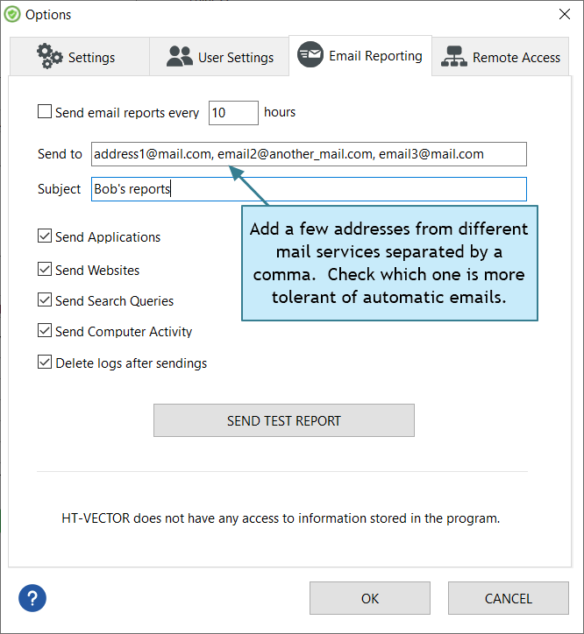The width and height of the screenshot is (584, 634).
Task: Click the SEND TEST REPORT button
Action: click(x=284, y=420)
